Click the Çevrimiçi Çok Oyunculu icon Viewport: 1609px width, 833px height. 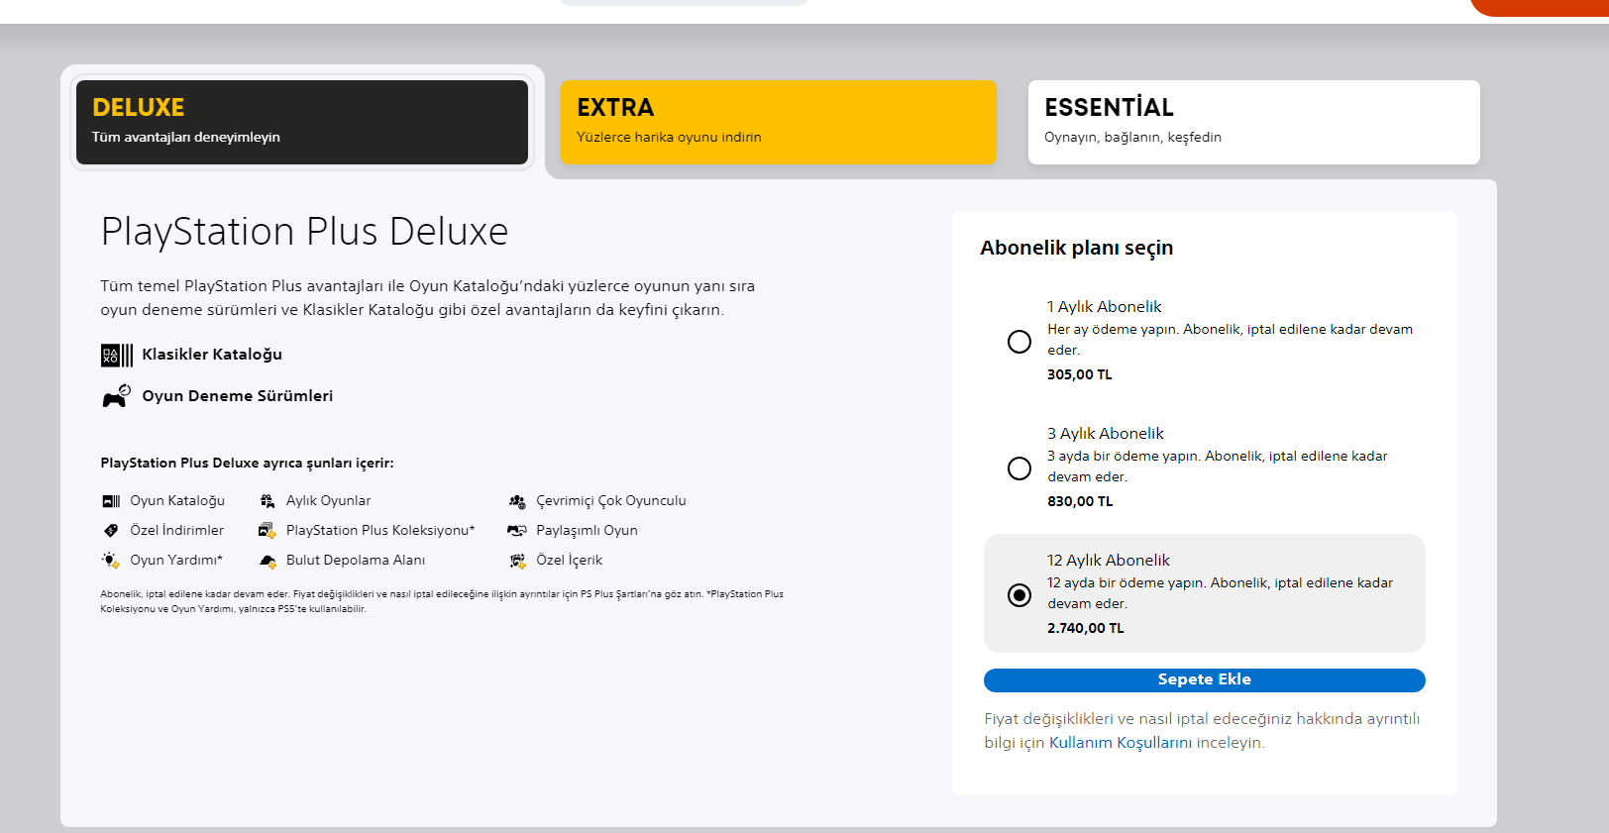pyautogui.click(x=517, y=501)
